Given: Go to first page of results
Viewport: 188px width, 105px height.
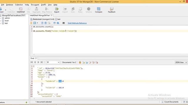Looking at the screenshot, I should [x=32, y=62].
